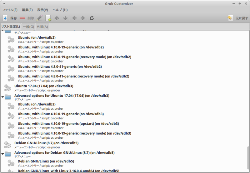Open the ファイル(F) menu
This screenshot has height=173, width=250.
(x=10, y=10)
